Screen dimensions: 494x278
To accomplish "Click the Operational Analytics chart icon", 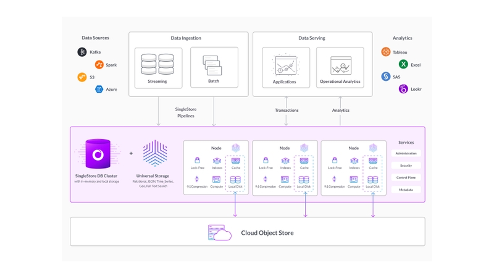I will point(341,65).
